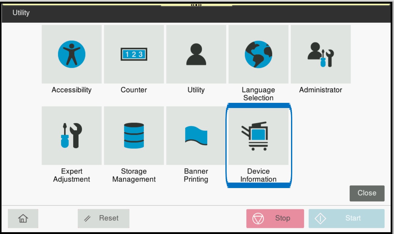The width and height of the screenshot is (394, 234).
Task: Choose the Language Selection globe icon
Action: pos(259,54)
